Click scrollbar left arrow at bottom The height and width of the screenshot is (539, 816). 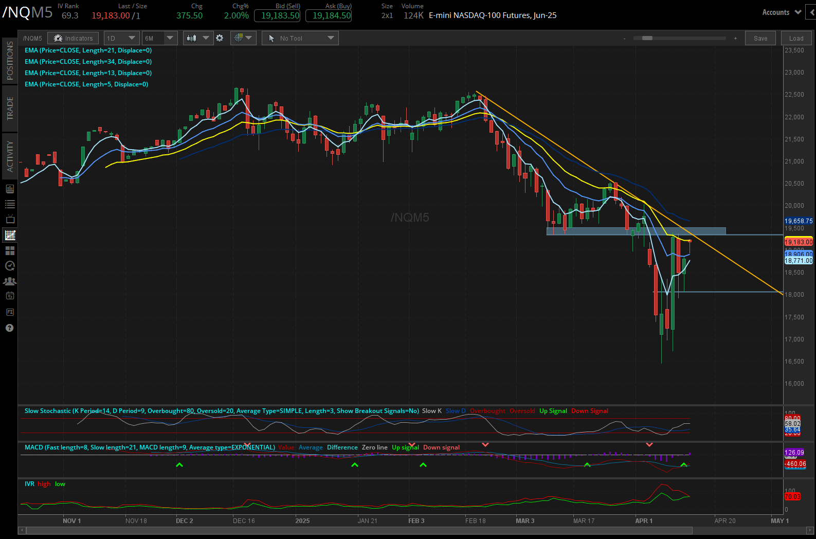coord(22,530)
